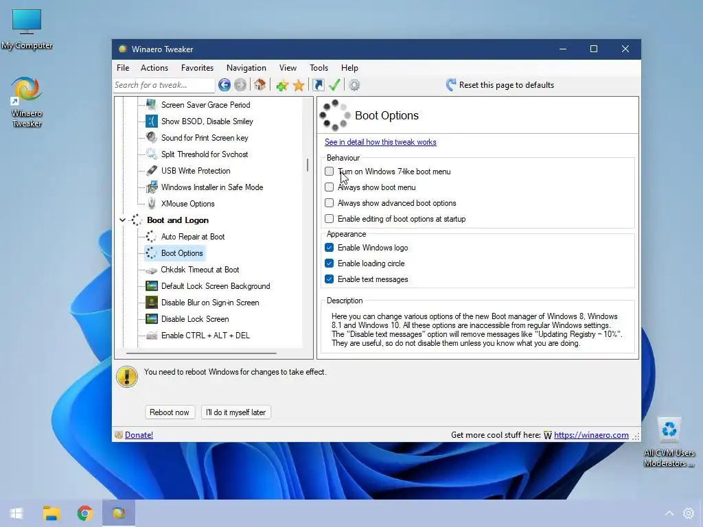Launch Chrome from the taskbar
Screen dimensions: 703x527
[84, 513]
